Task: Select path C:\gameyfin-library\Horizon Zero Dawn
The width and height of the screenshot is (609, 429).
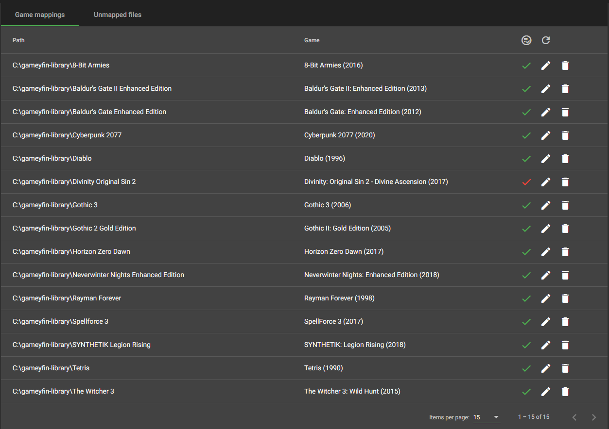Action: [71, 252]
